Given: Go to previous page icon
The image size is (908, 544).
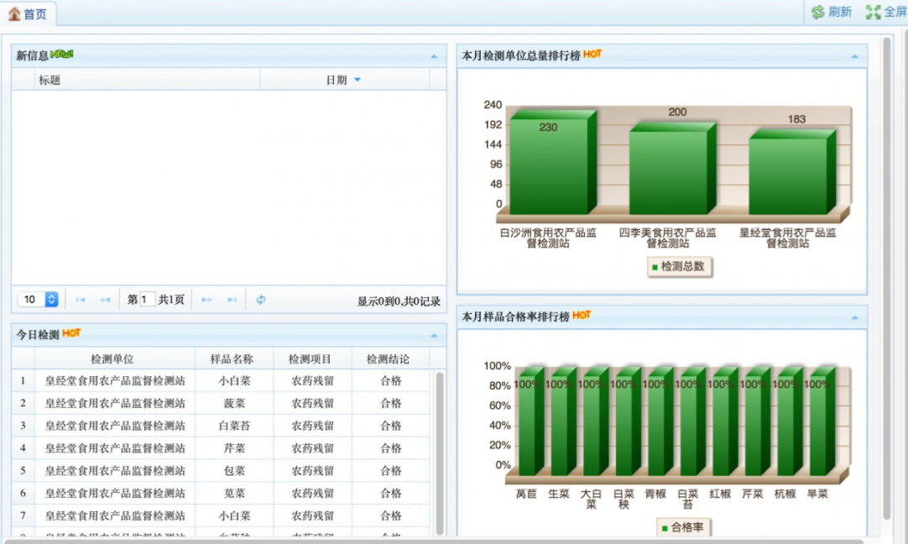Looking at the screenshot, I should [105, 300].
